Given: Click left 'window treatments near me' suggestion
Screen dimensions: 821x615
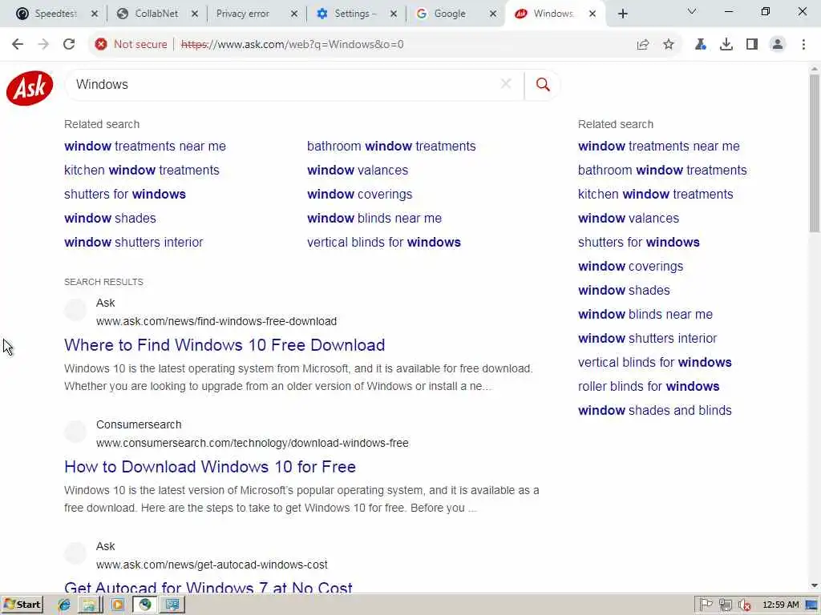Looking at the screenshot, I should pyautogui.click(x=145, y=147).
